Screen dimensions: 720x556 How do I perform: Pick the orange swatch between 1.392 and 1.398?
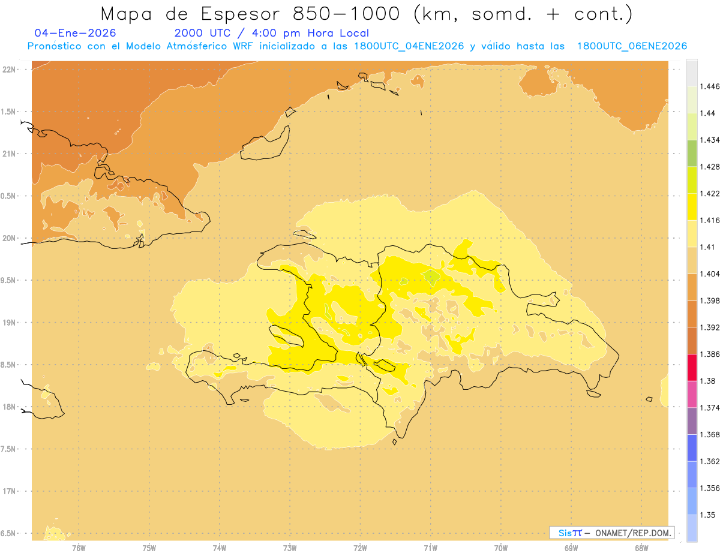point(692,314)
